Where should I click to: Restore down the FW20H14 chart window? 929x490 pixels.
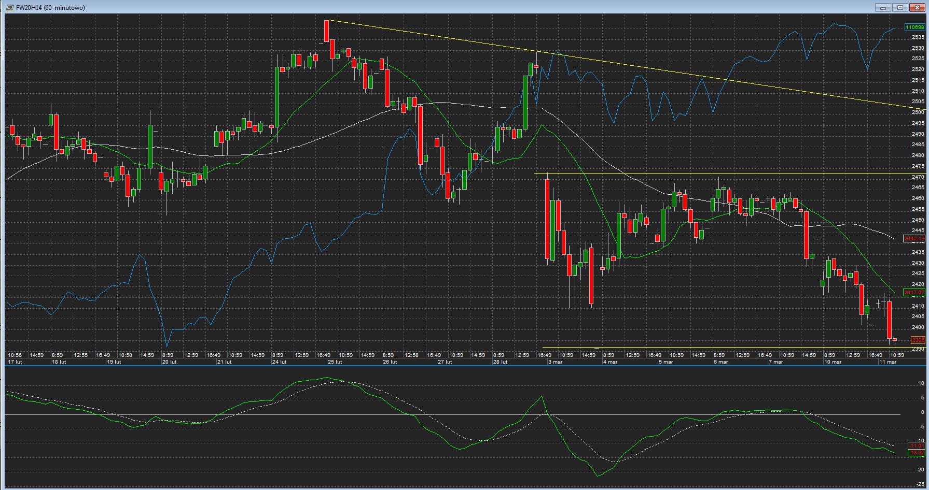coord(900,7)
